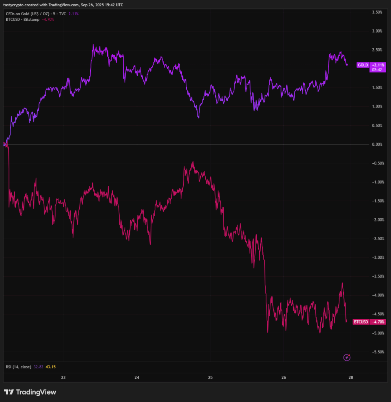This screenshot has height=402, width=391.
Task: Click the GOLD price scale label
Action: tap(363, 65)
